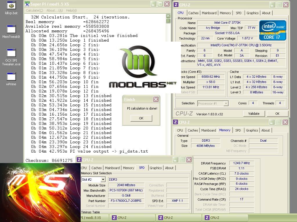Switch to Mainboard tab in top CPU-Z window
297x222 pixels.
(209, 13)
